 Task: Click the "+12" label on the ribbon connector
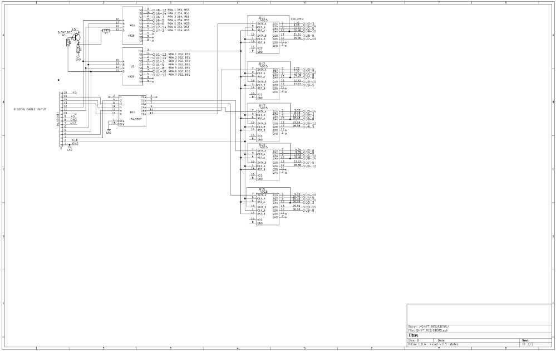pos(73,123)
